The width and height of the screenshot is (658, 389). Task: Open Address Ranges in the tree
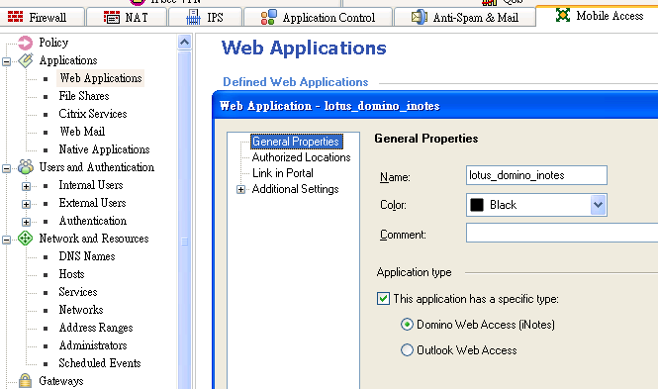[96, 328]
